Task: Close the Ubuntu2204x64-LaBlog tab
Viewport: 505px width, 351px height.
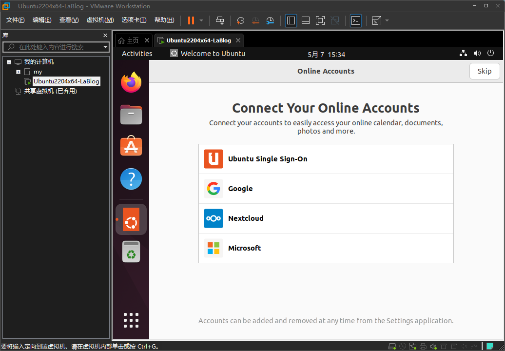Action: coord(238,40)
